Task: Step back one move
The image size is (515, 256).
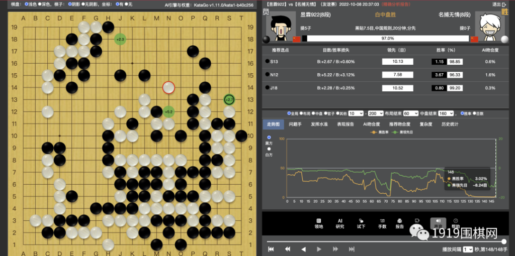Action: click(x=303, y=249)
